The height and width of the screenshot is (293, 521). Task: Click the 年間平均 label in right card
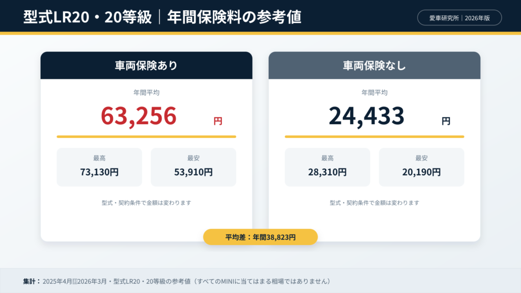tap(374, 93)
